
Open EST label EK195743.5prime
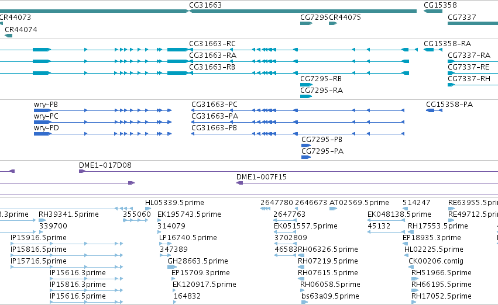[x=189, y=214]
